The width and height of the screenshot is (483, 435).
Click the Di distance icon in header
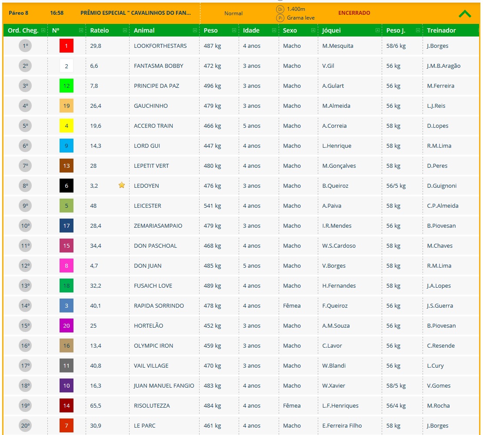pyautogui.click(x=280, y=9)
